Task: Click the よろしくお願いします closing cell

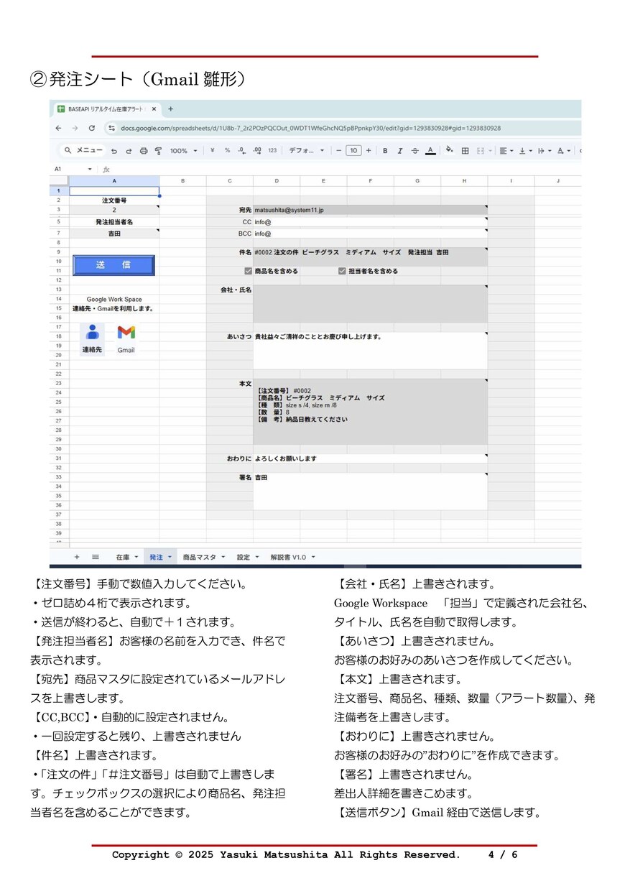Action: tap(370, 458)
